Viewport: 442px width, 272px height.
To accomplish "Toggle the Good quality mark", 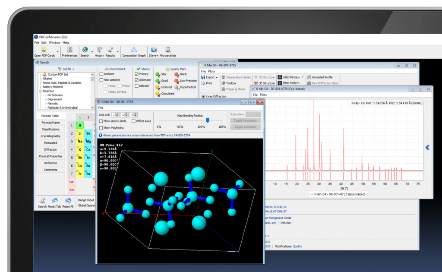I will coord(158,81).
